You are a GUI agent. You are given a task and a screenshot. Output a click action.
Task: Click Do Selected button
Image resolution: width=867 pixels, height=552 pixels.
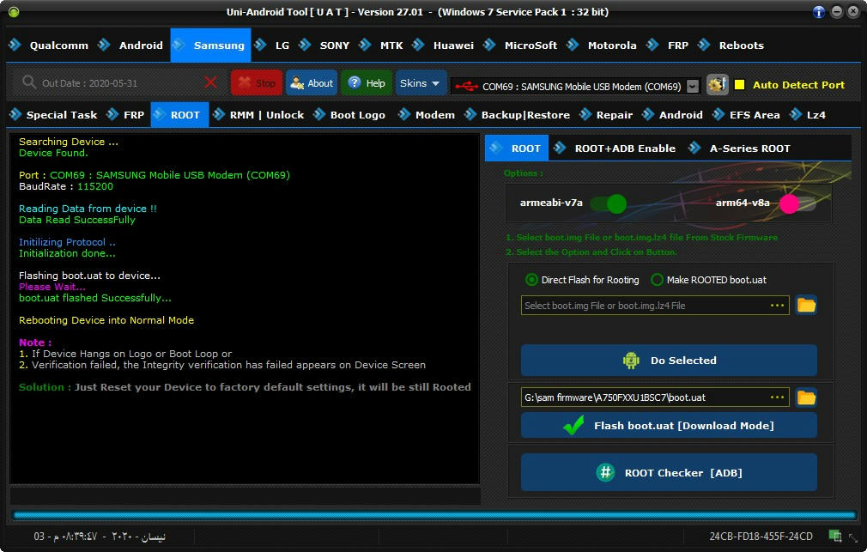[669, 361]
